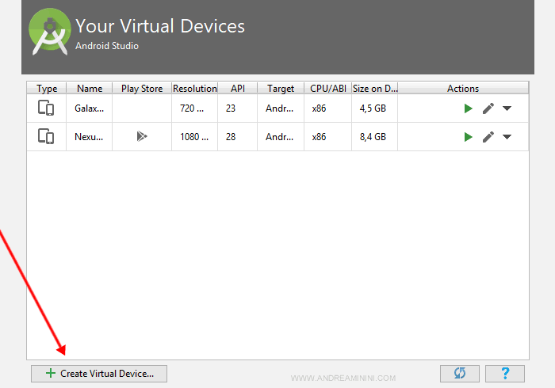Edit the Galaxy device with pencil icon
This screenshot has width=555, height=388.
pyautogui.click(x=488, y=108)
